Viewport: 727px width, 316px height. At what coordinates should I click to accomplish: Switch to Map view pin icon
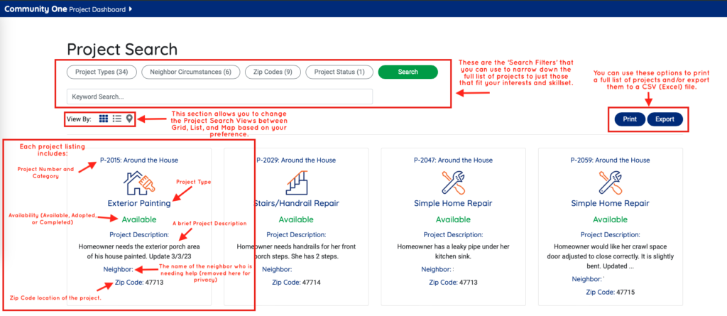[129, 119]
